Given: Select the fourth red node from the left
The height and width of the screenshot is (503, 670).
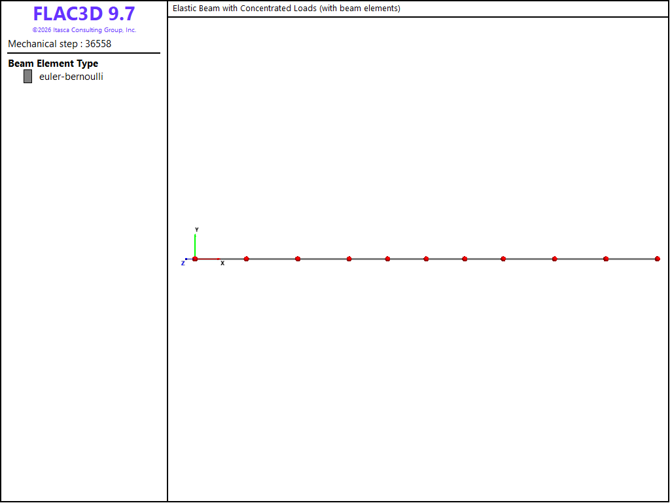Looking at the screenshot, I should pos(349,259).
